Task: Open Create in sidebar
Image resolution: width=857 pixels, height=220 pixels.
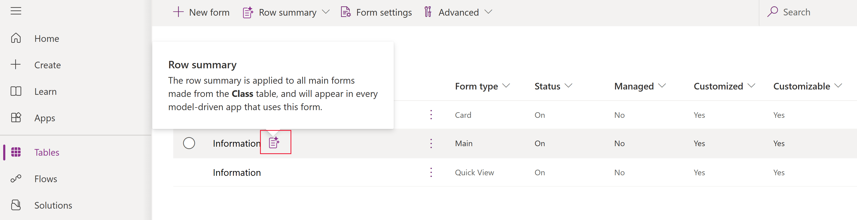Action: tap(47, 65)
